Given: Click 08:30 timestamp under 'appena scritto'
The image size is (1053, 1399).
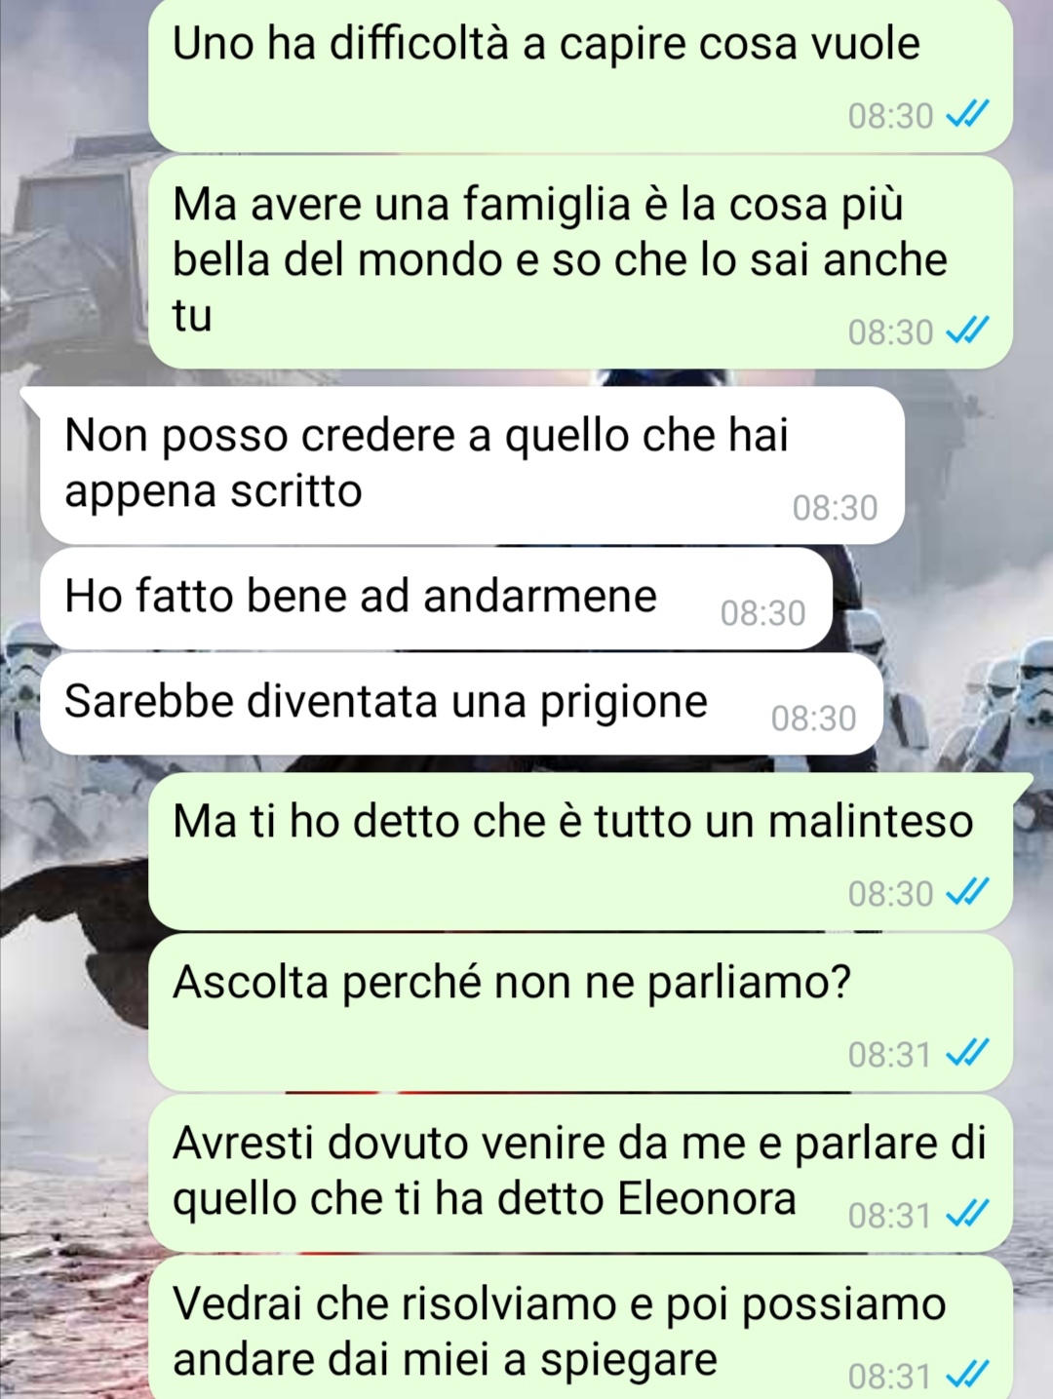Looking at the screenshot, I should pos(835,508).
